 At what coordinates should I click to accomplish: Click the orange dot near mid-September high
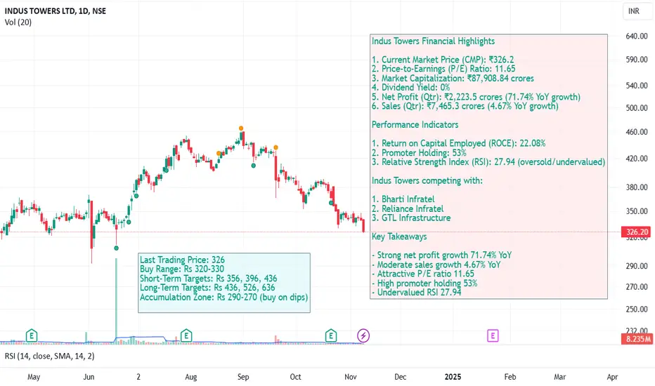[x=275, y=147]
